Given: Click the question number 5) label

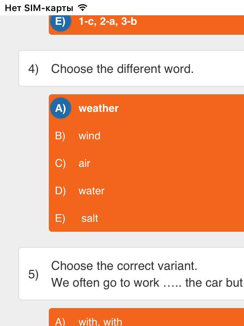Looking at the screenshot, I should [34, 274].
